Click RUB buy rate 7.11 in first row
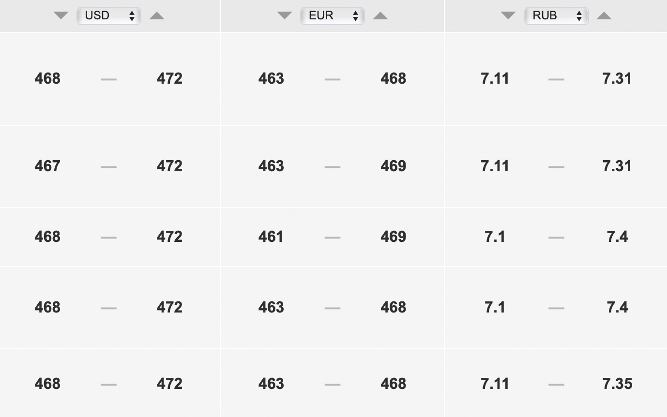This screenshot has width=667, height=417. click(x=495, y=78)
